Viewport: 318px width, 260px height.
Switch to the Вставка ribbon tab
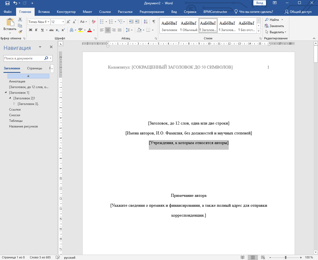click(x=44, y=12)
